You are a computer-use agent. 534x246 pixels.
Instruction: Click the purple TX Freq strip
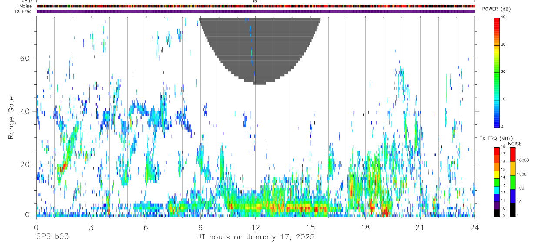(256, 11)
